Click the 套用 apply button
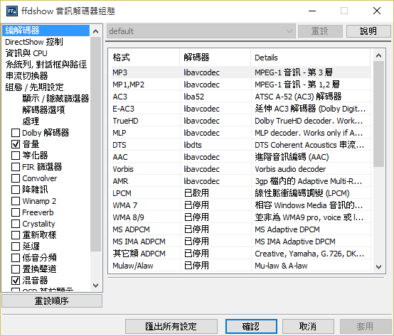This screenshot has width=394, height=336. point(365,327)
